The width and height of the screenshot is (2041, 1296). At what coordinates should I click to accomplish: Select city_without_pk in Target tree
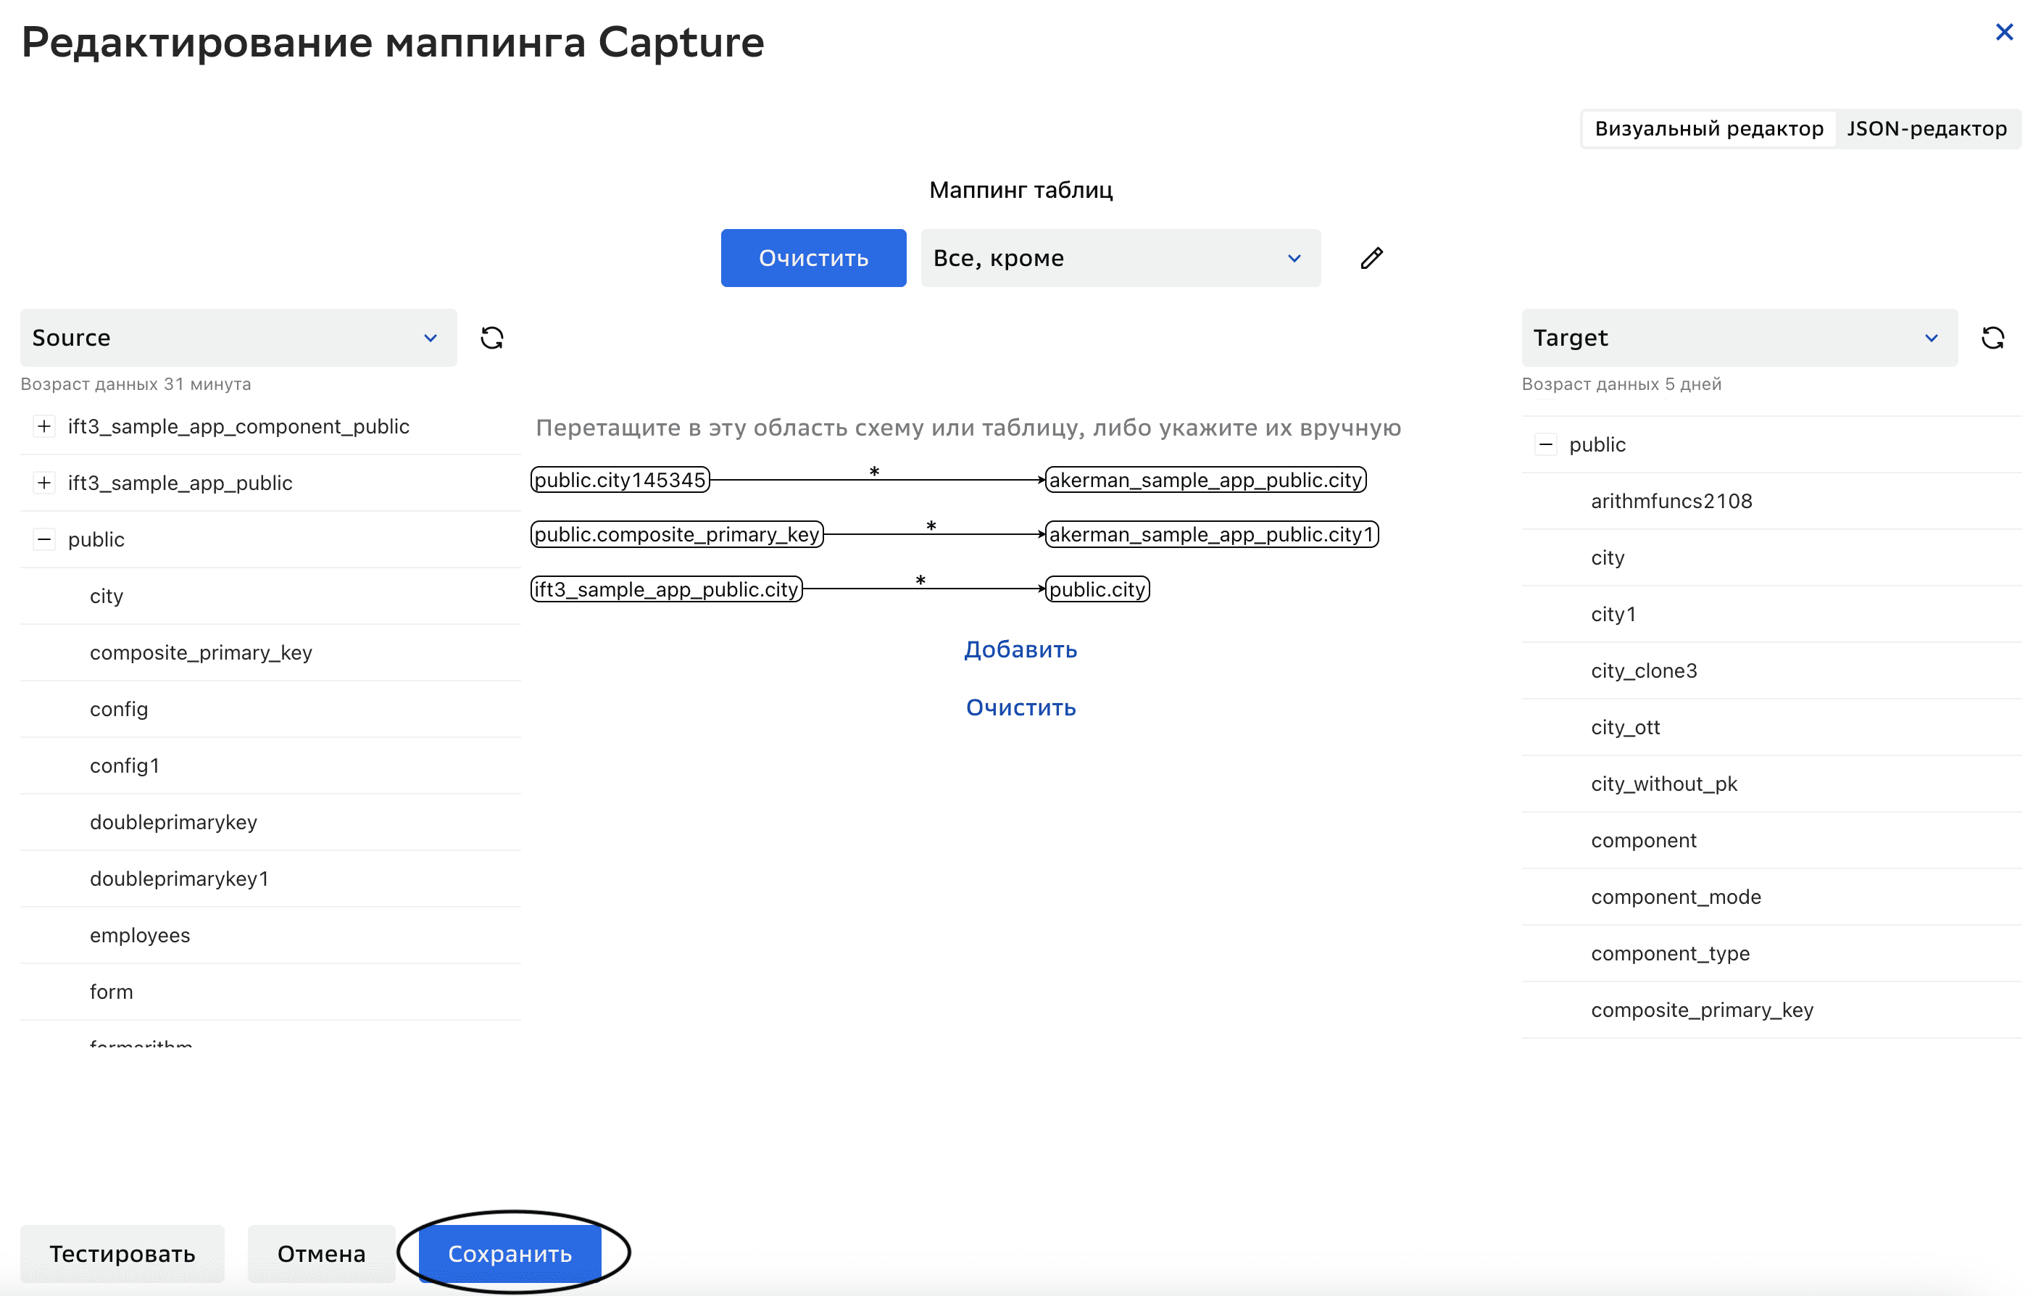[x=1663, y=784]
